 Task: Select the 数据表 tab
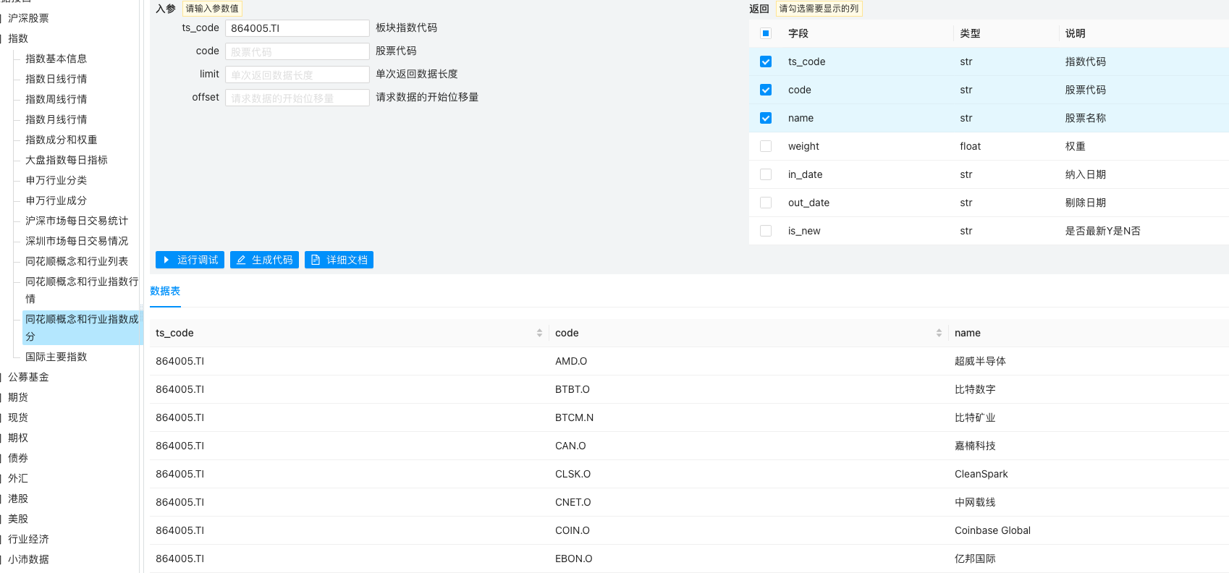point(165,291)
